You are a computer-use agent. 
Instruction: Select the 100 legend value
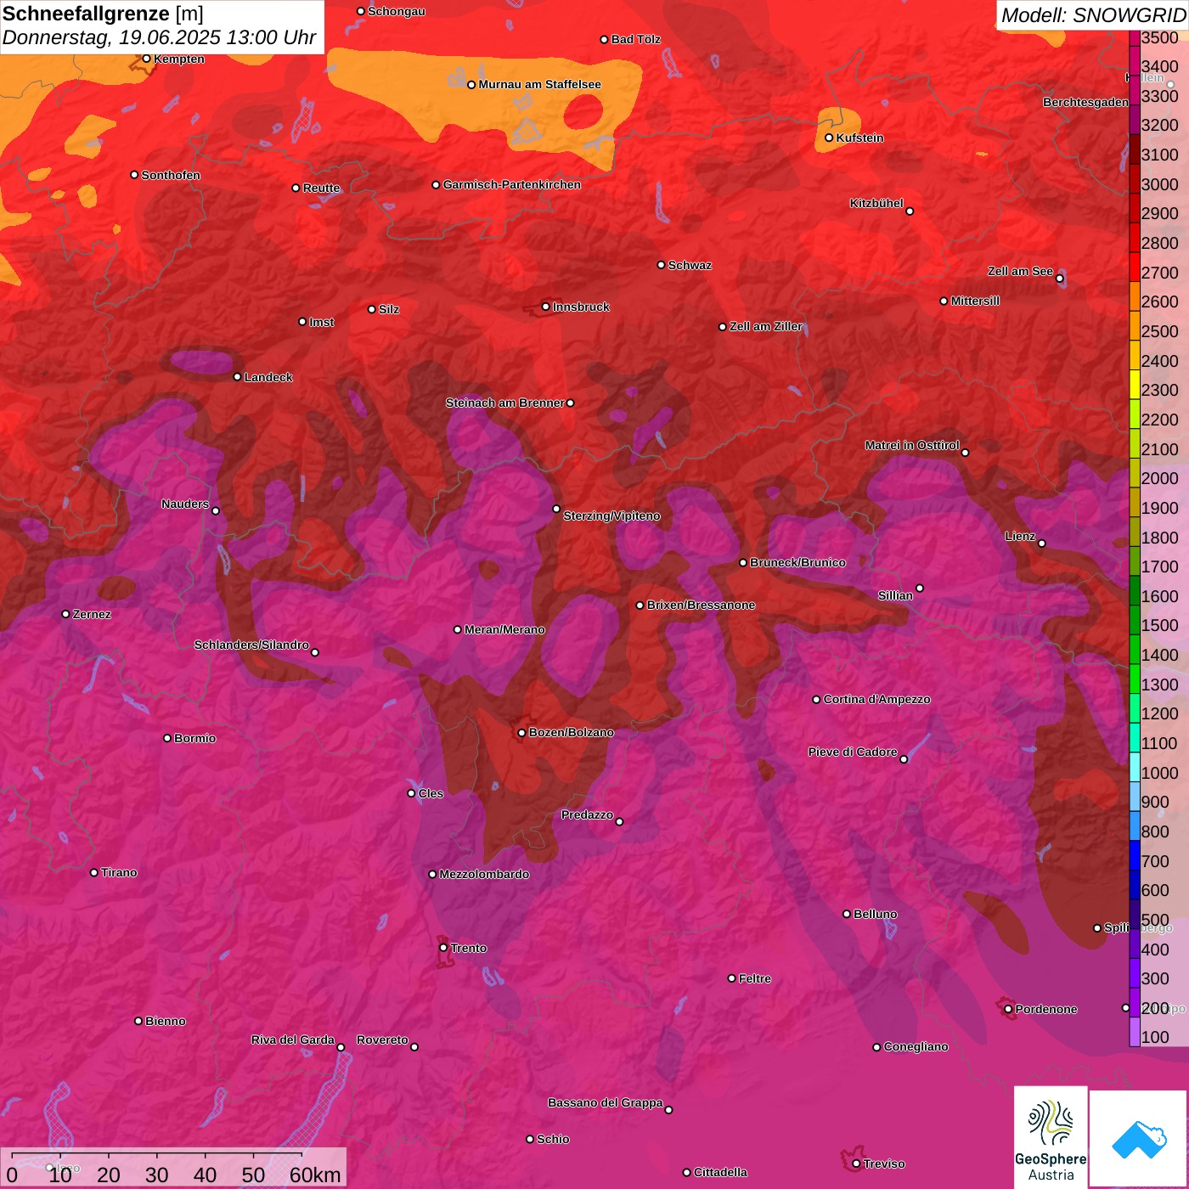point(1155,1037)
